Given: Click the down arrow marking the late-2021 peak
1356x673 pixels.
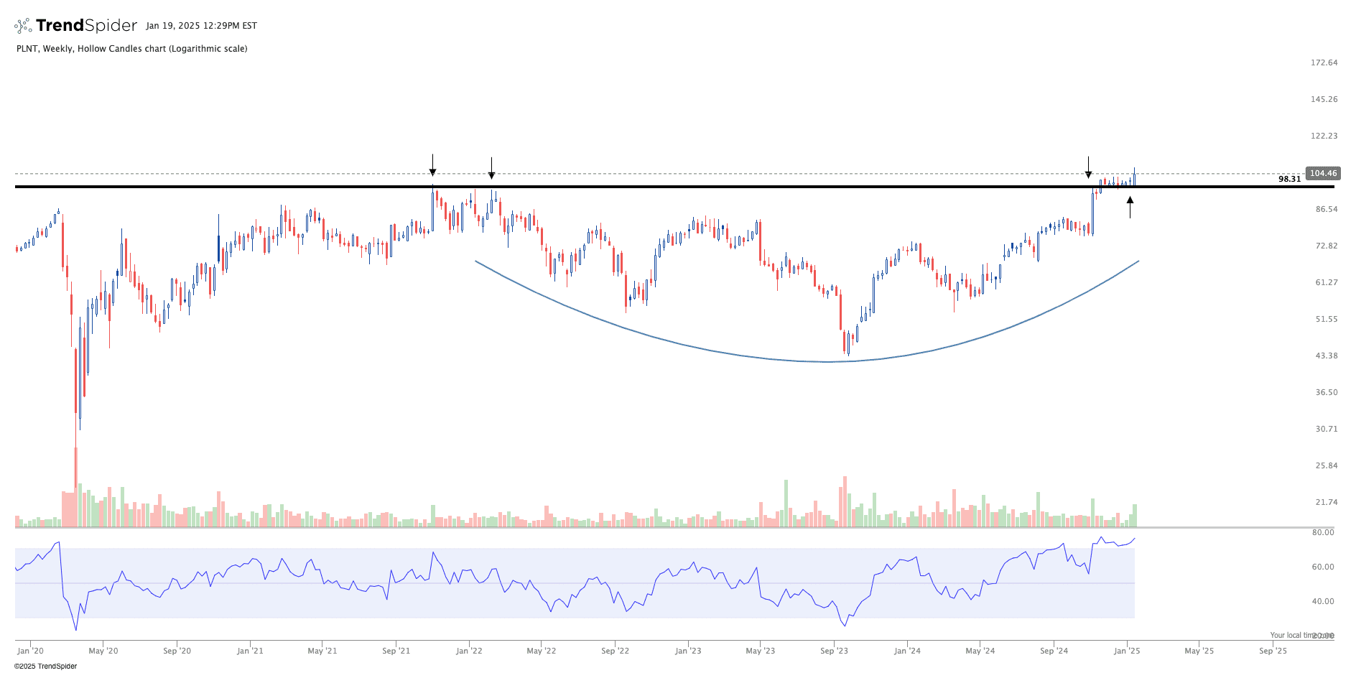Looking at the screenshot, I should [432, 166].
